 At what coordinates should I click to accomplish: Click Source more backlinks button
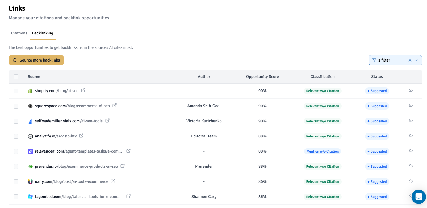[36, 60]
